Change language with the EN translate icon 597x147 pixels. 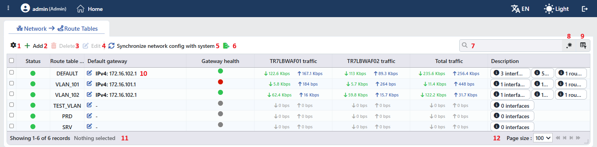coord(520,9)
